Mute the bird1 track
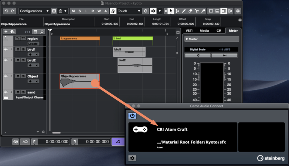Viewport: 289px width, 166px height. coord(18,49)
